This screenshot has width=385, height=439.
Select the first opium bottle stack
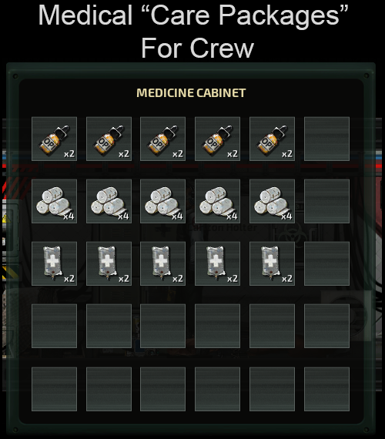(54, 139)
